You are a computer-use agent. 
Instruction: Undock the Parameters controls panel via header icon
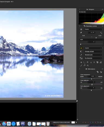[102, 26]
